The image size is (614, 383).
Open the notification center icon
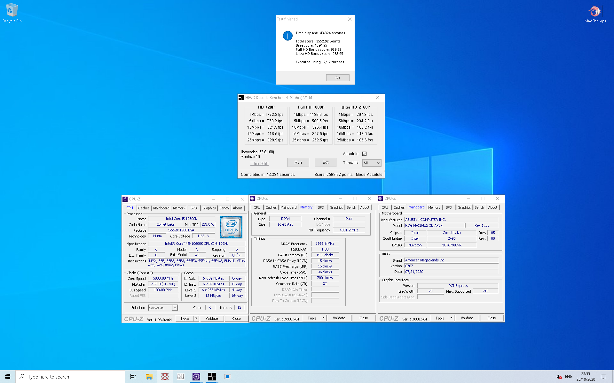click(603, 377)
